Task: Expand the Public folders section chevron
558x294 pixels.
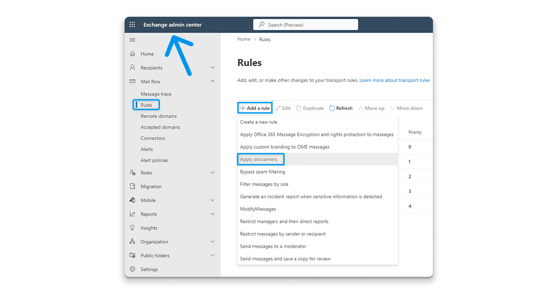Action: pyautogui.click(x=213, y=255)
